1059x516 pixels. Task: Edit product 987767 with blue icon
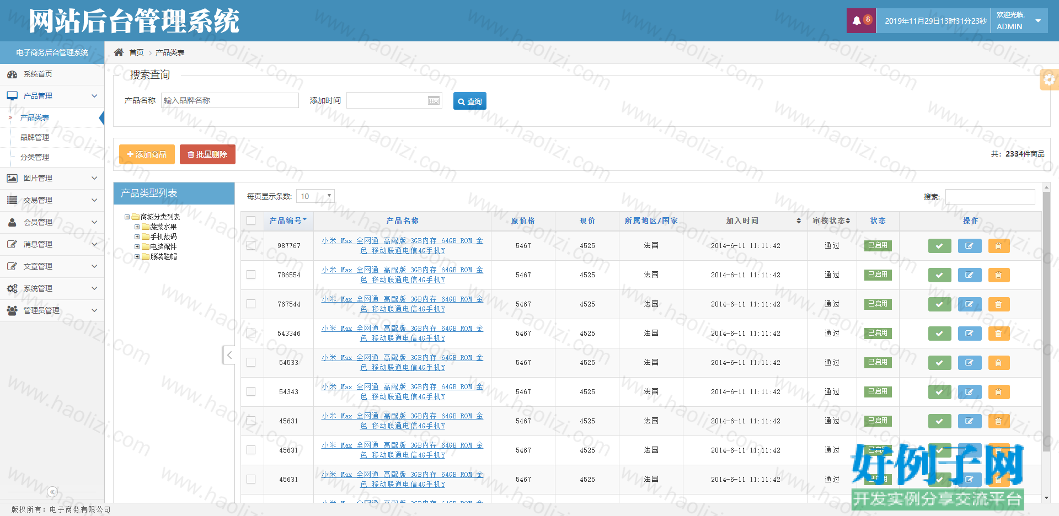[970, 246]
